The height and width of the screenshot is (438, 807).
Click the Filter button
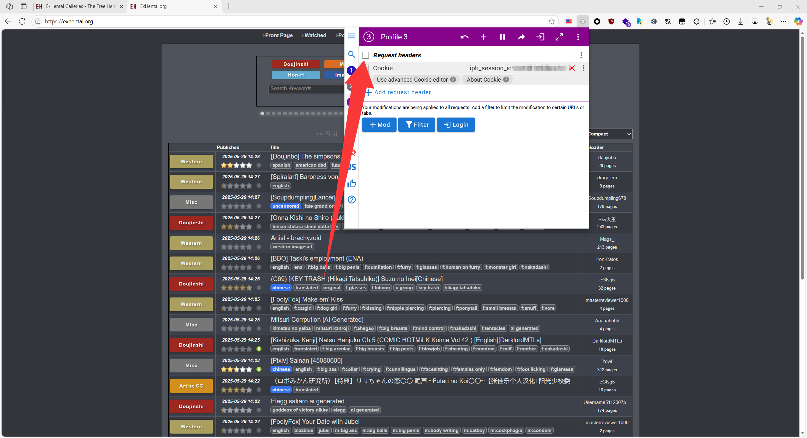pos(416,125)
